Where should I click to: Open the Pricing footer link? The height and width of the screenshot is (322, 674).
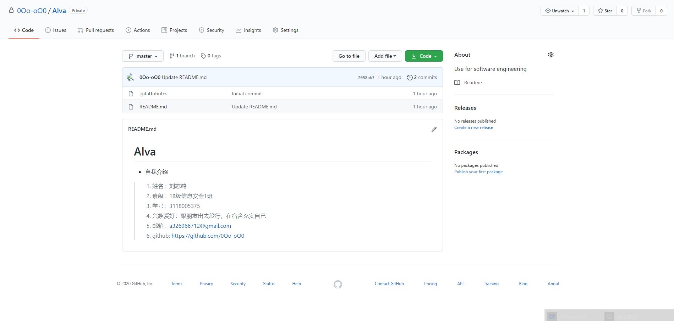pyautogui.click(x=431, y=284)
